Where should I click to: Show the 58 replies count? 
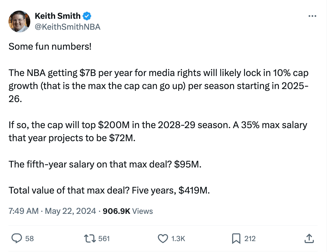(x=29, y=238)
